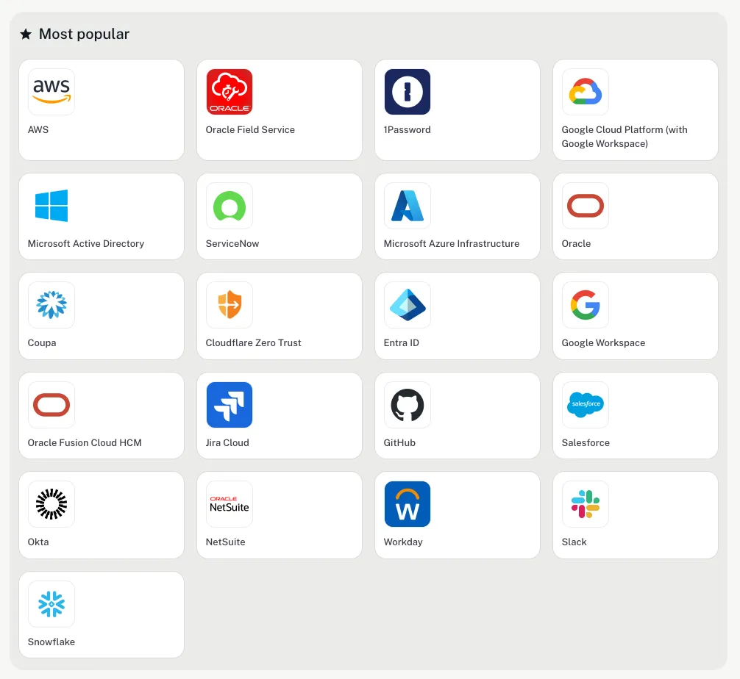Click the star icon beside Most popular
This screenshot has width=740, height=679.
click(x=26, y=34)
